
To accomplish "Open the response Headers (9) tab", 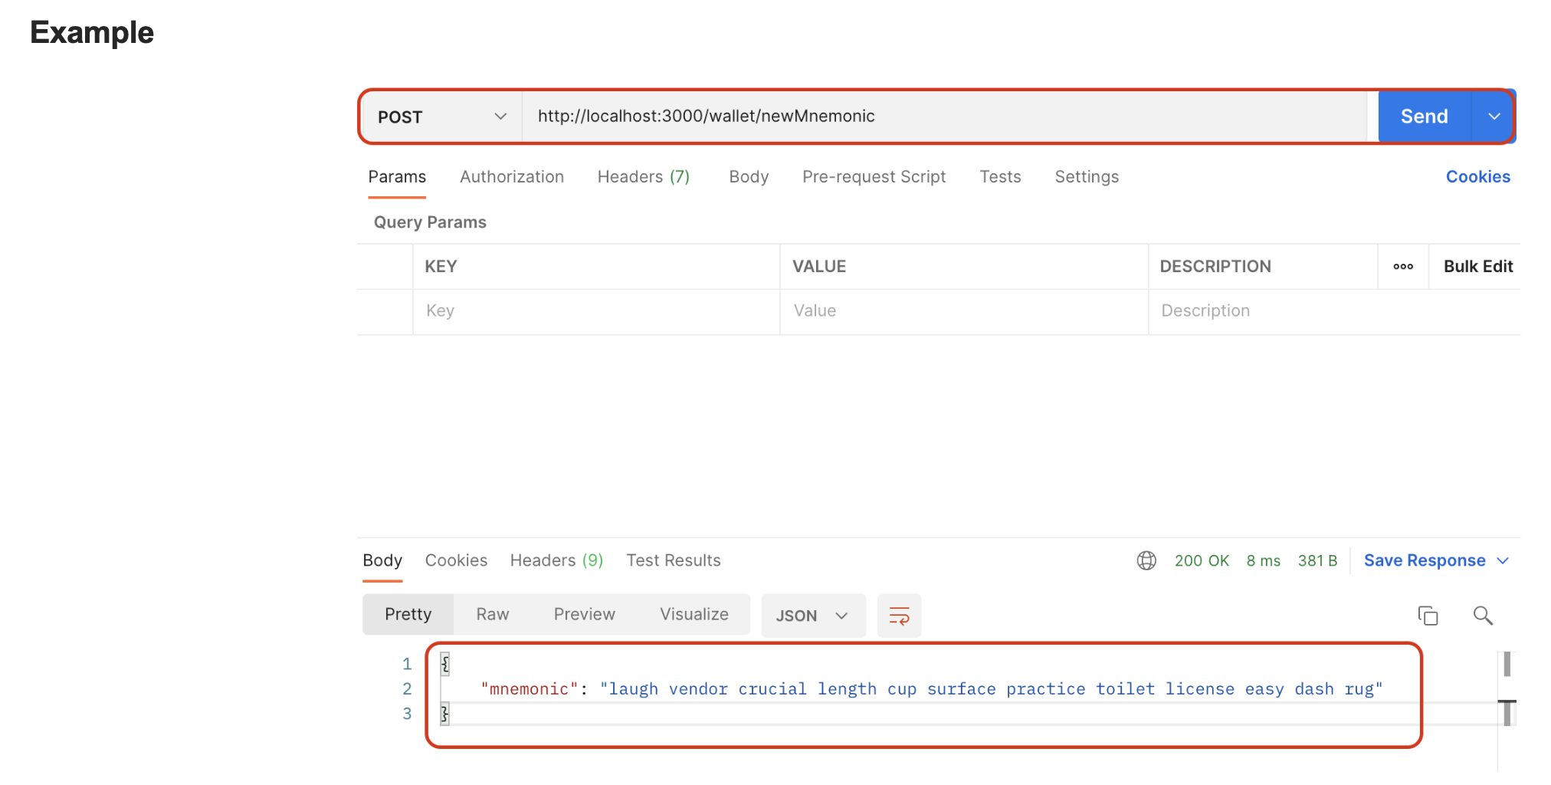I will point(556,560).
